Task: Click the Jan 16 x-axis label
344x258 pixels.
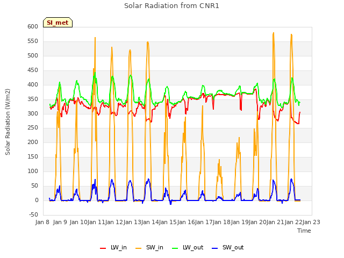Action: point(186,222)
